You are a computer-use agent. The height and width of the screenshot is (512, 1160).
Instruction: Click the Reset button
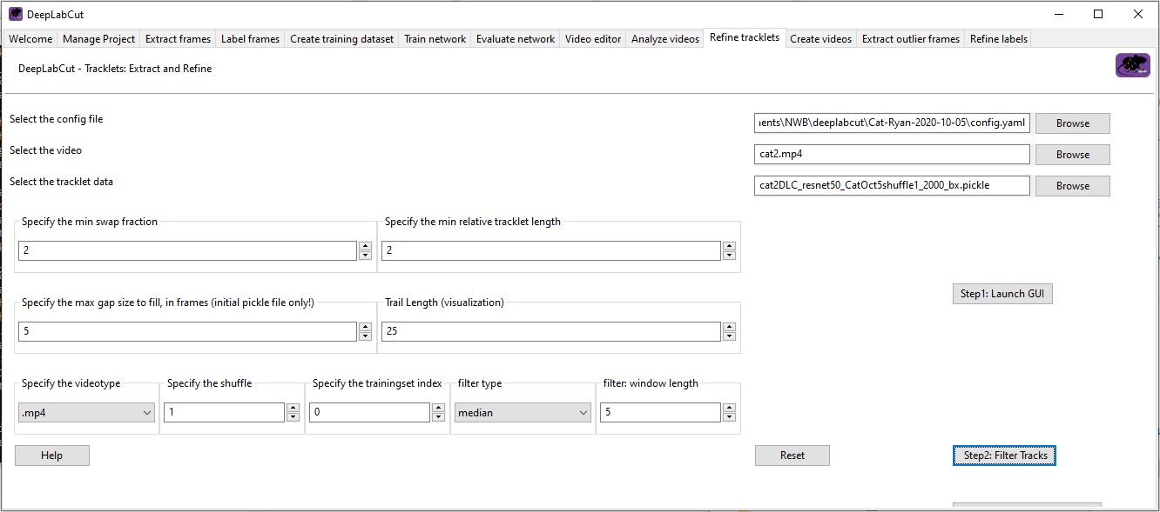tap(792, 455)
